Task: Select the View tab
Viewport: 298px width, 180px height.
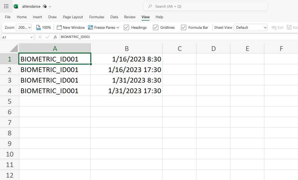Action: point(146,17)
